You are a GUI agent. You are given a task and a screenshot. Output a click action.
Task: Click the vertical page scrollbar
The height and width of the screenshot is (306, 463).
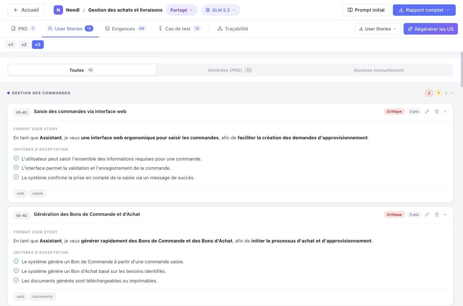(462, 70)
